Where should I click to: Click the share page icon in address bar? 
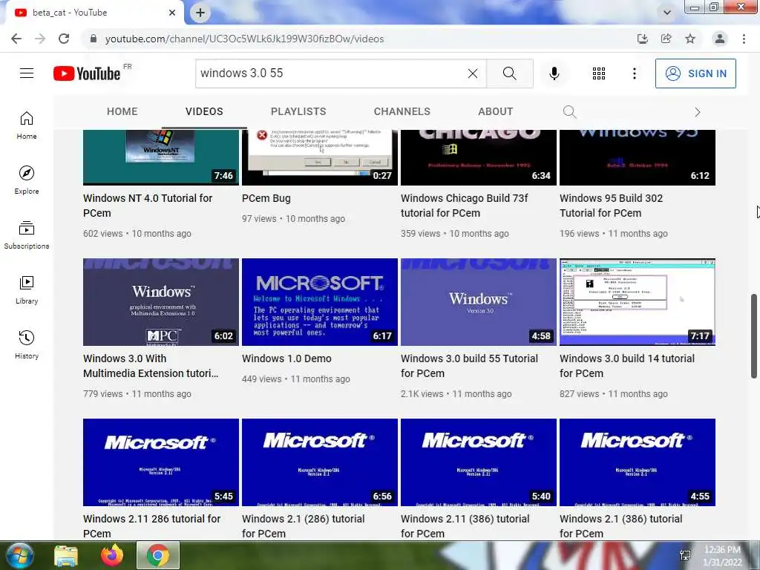(x=666, y=39)
